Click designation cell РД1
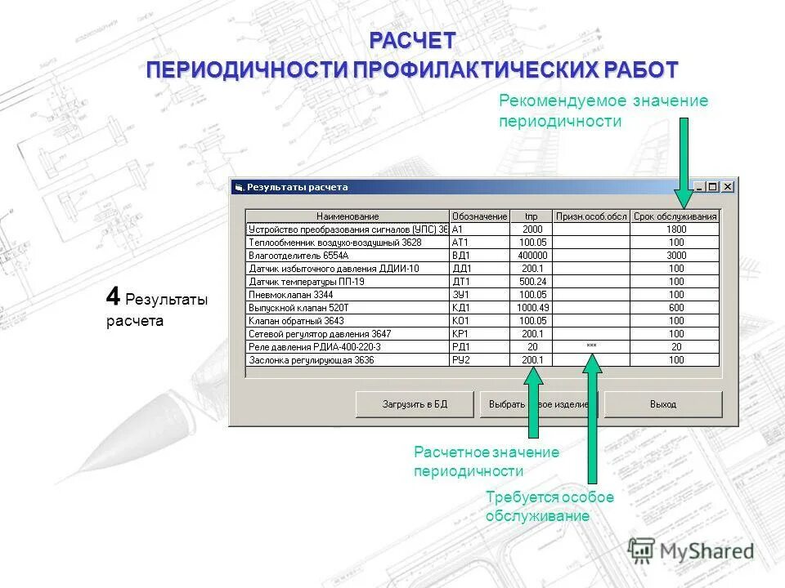785x588 pixels. click(x=480, y=346)
